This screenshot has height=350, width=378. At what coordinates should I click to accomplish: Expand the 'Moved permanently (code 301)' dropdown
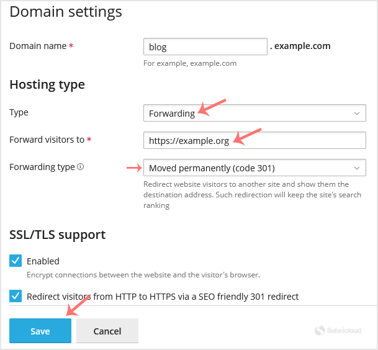(254, 168)
